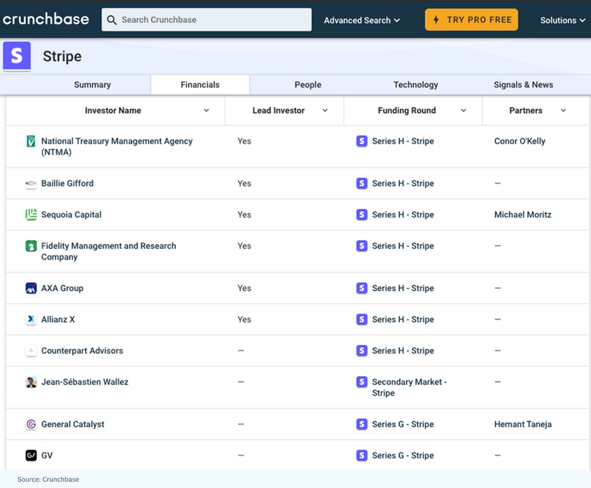
Task: Click the Crunchbase logo
Action: [46, 19]
